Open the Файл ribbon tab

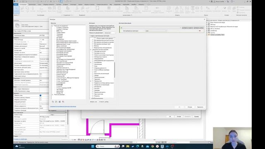click(x=16, y=5)
